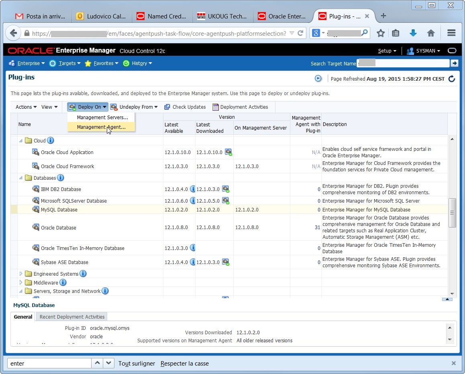Choose Management Agent... from Deploy On menu
The width and height of the screenshot is (465, 374).
click(x=101, y=127)
